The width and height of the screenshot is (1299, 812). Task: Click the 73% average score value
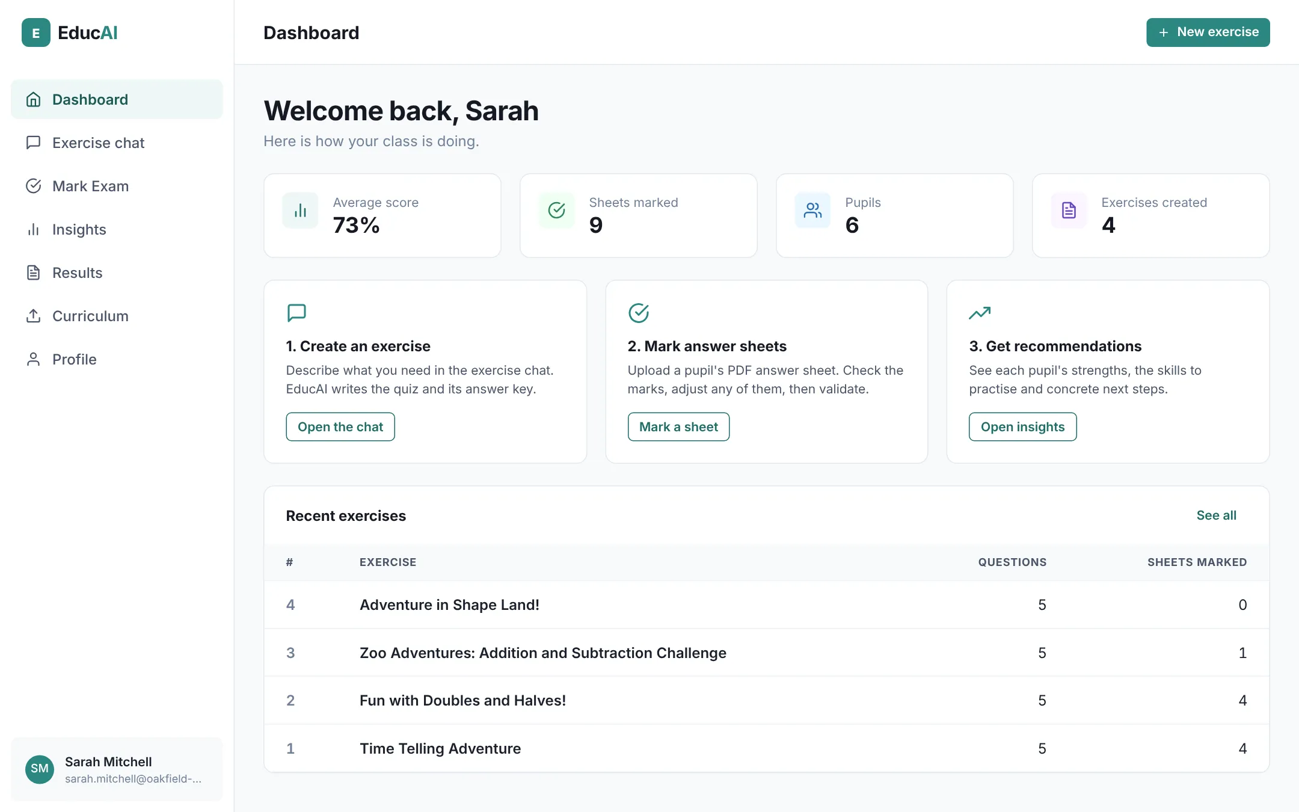point(356,225)
